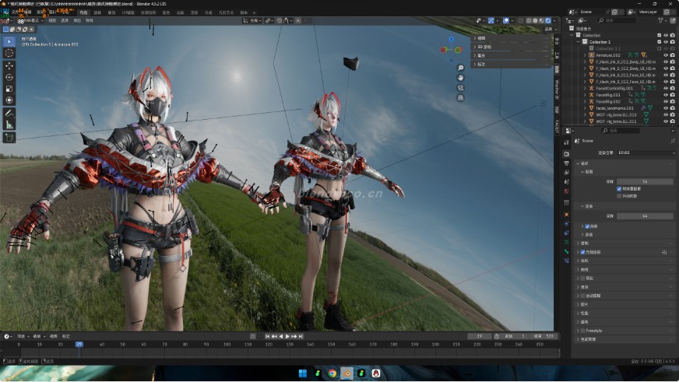The image size is (679, 382).
Task: Select the Move tool
Action: point(9,66)
